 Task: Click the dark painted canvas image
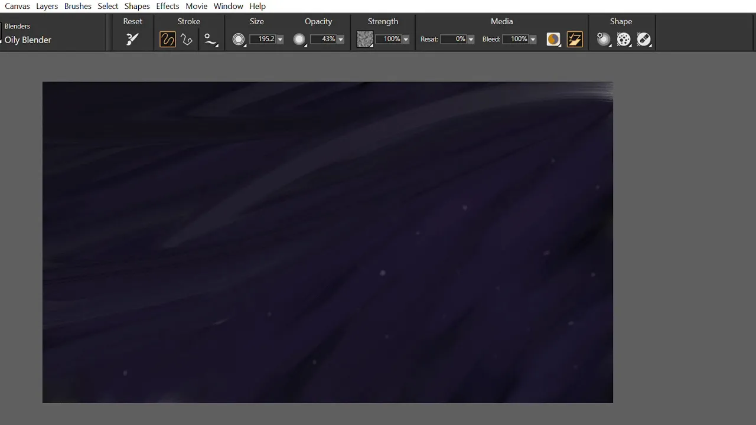click(328, 243)
